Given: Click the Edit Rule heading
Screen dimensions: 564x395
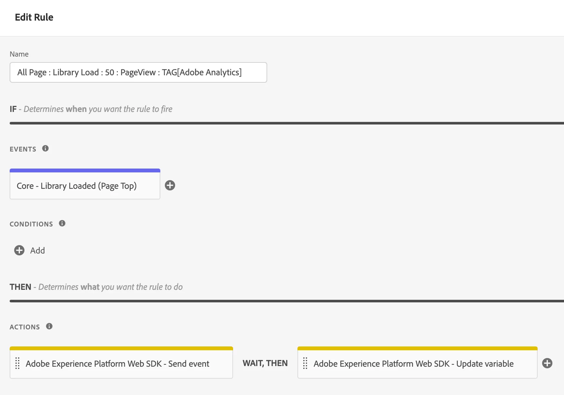Looking at the screenshot, I should [x=34, y=17].
